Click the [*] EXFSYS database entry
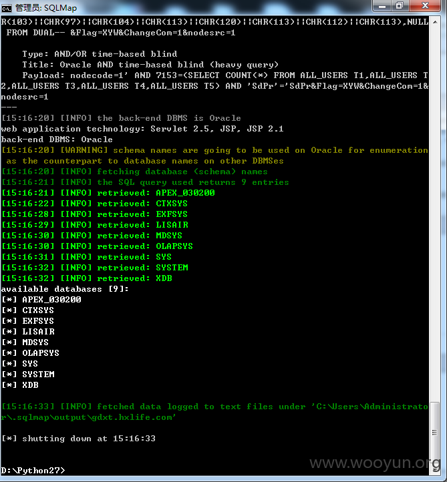 (27, 321)
